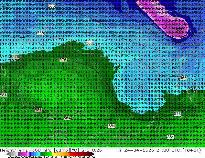Click the '54' legend value at the right end
The image size is (205, 158).
(93, 157)
